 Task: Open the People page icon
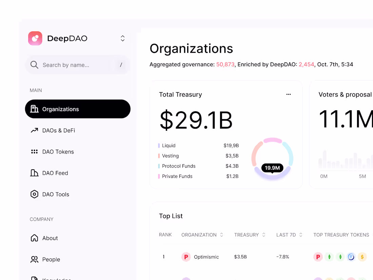coord(34,259)
